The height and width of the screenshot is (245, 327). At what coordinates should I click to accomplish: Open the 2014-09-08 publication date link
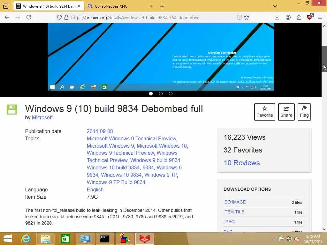(100, 131)
